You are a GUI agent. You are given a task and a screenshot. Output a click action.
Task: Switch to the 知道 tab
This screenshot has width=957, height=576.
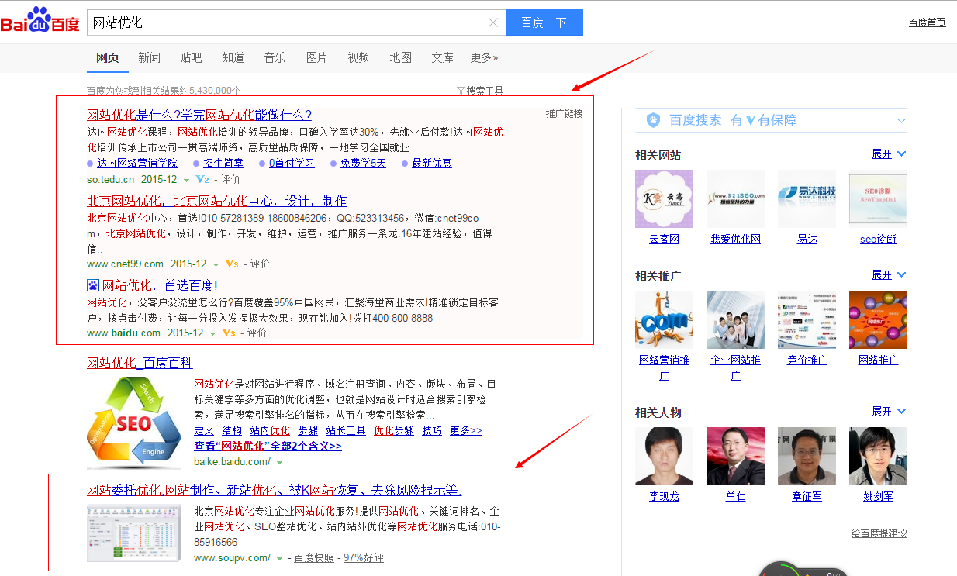[x=233, y=57]
